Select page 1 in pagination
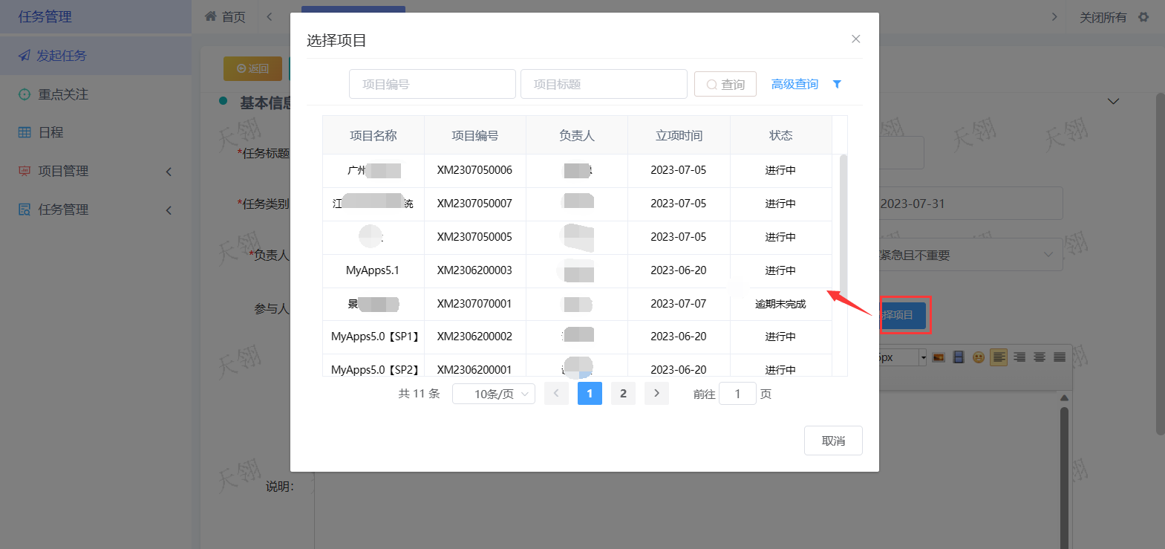The image size is (1165, 549). pos(590,394)
